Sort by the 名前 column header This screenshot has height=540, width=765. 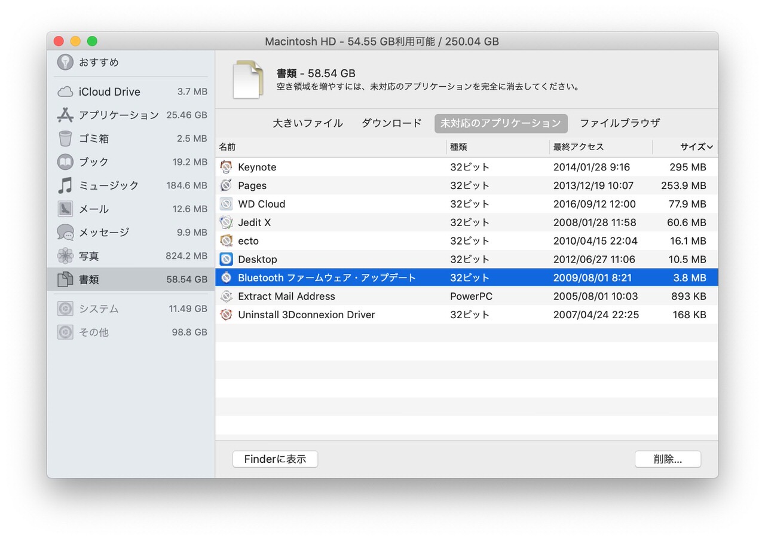coord(331,147)
